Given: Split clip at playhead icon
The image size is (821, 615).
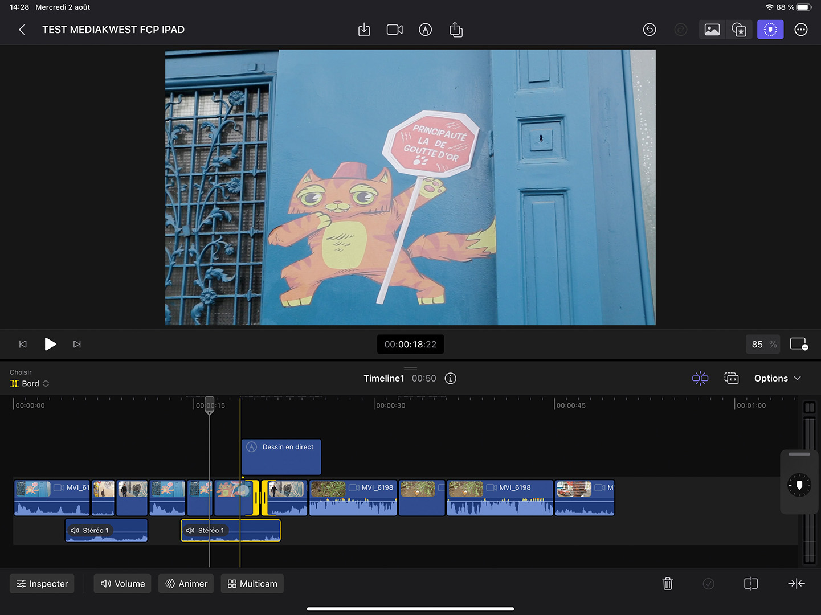Looking at the screenshot, I should coord(750,584).
